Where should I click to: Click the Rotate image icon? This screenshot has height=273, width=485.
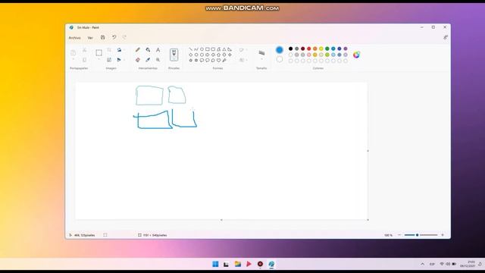[119, 50]
